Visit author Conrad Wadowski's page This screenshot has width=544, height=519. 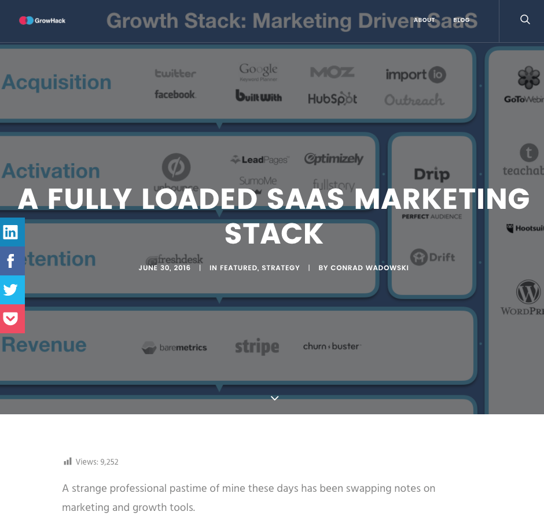[369, 268]
